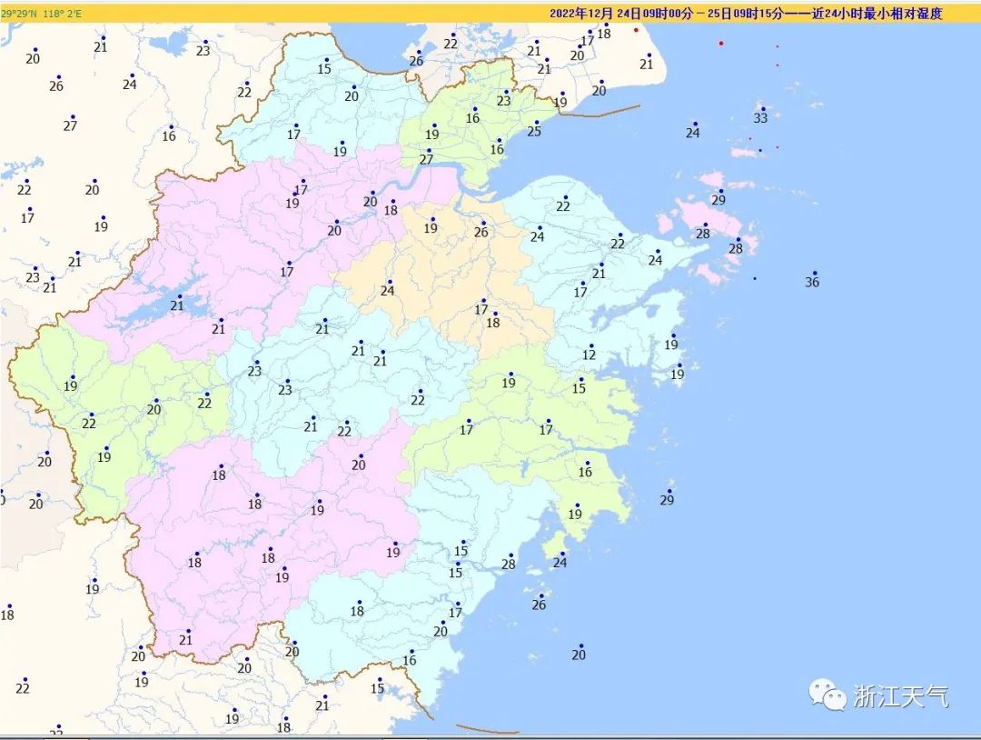This screenshot has height=740, width=981.
Task: Click station 24 in the beige central region
Action: click(x=389, y=282)
